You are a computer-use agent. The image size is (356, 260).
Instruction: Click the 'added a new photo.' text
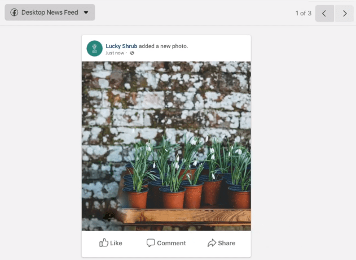coord(164,46)
